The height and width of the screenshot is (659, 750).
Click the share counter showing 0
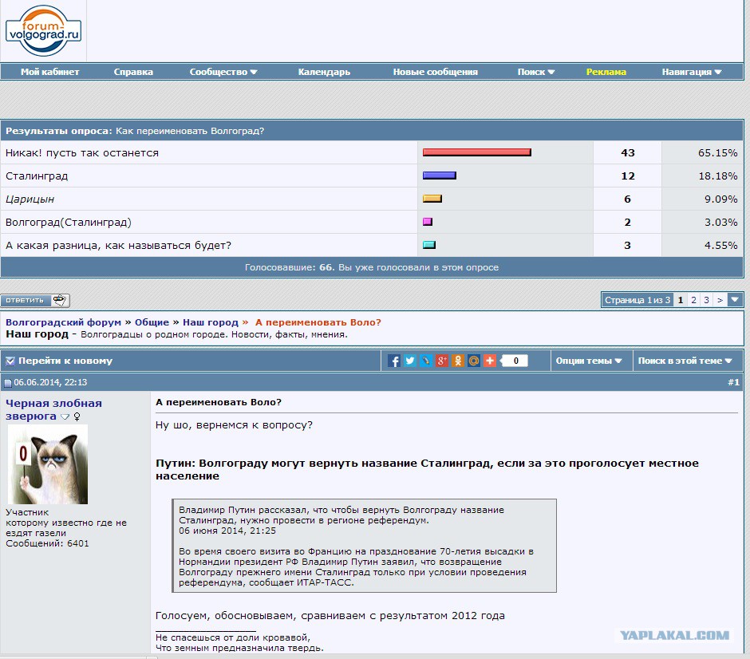[515, 361]
